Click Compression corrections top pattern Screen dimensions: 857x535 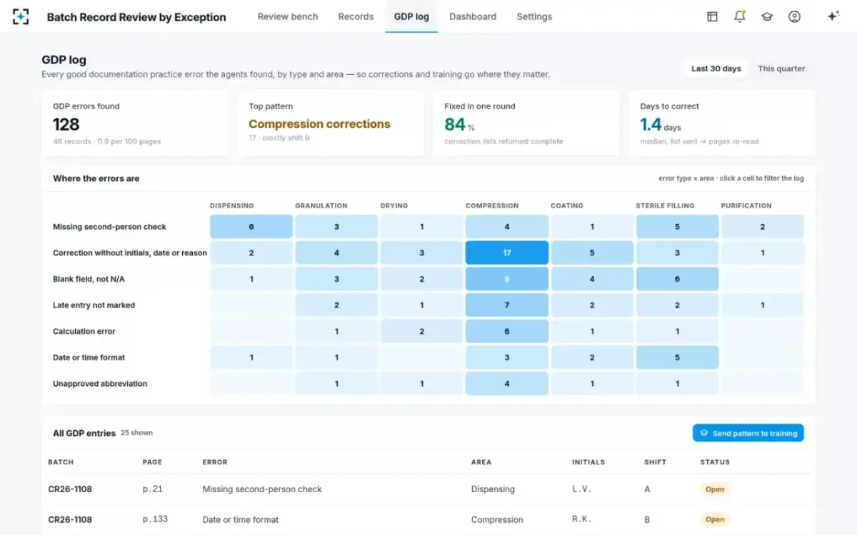click(319, 124)
